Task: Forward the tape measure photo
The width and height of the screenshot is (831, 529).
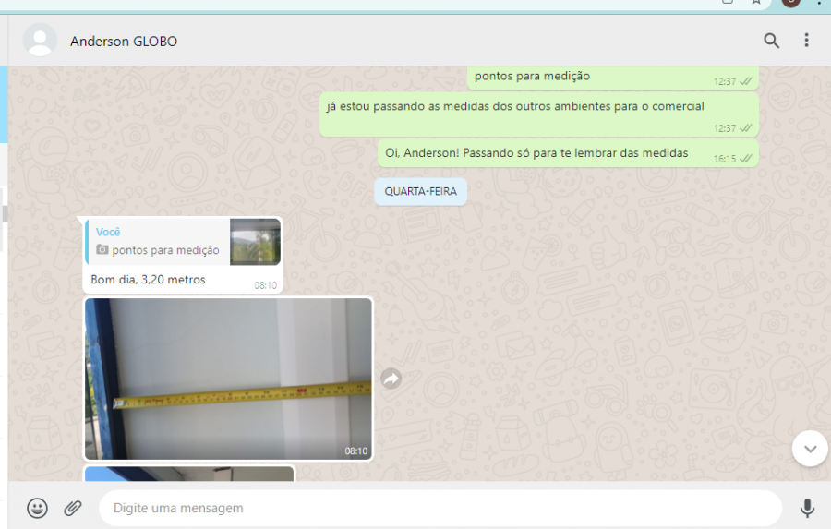Action: point(391,379)
